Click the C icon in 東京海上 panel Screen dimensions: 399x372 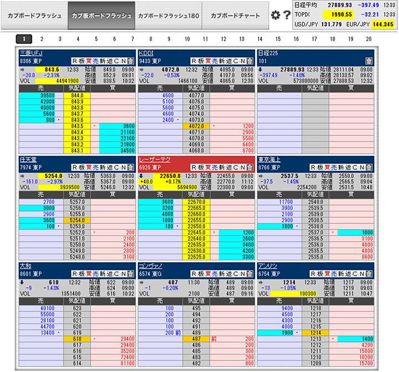click(355, 167)
